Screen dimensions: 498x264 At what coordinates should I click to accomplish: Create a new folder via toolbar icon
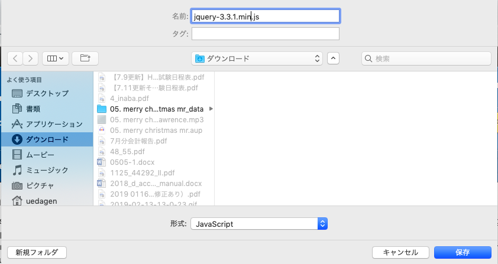pos(85,58)
